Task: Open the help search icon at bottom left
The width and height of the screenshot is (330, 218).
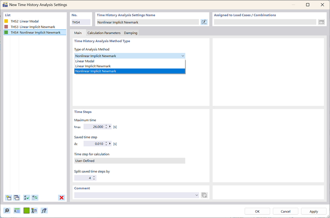Action: [x=7, y=211]
